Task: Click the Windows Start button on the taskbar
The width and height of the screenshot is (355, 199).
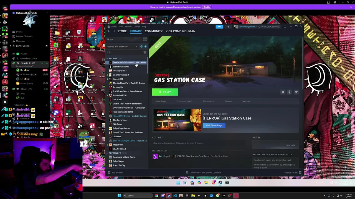Action: tap(119, 196)
